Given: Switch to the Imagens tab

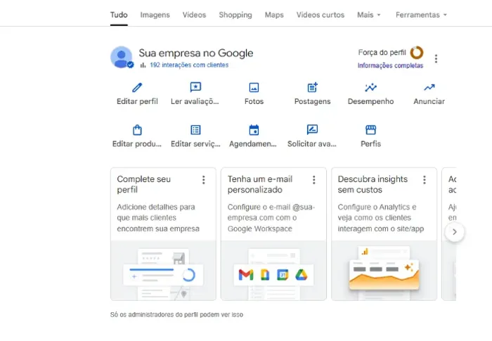Looking at the screenshot, I should 155,15.
